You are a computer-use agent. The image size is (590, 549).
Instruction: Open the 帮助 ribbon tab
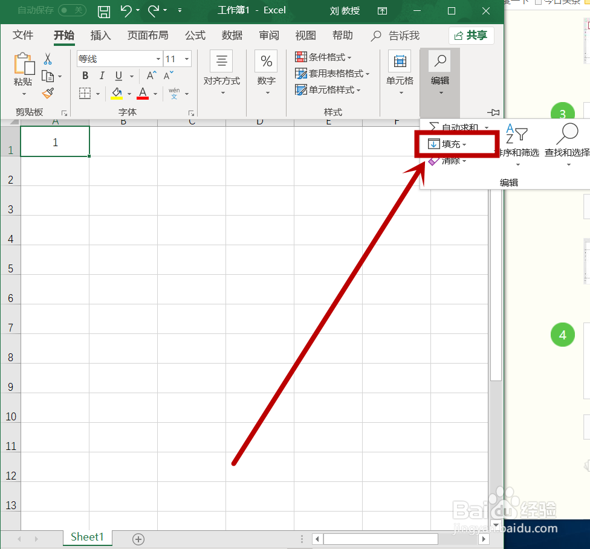click(342, 36)
